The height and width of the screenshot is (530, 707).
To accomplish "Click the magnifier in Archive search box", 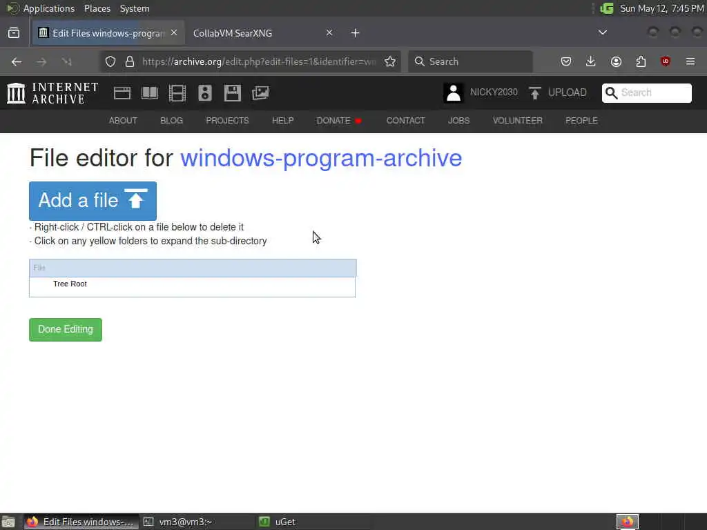I will pos(611,93).
